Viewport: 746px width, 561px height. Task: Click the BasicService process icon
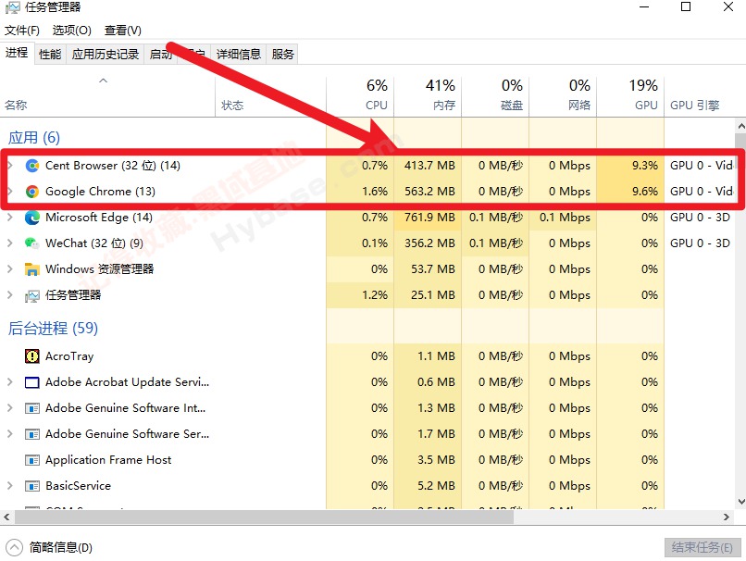click(31, 486)
